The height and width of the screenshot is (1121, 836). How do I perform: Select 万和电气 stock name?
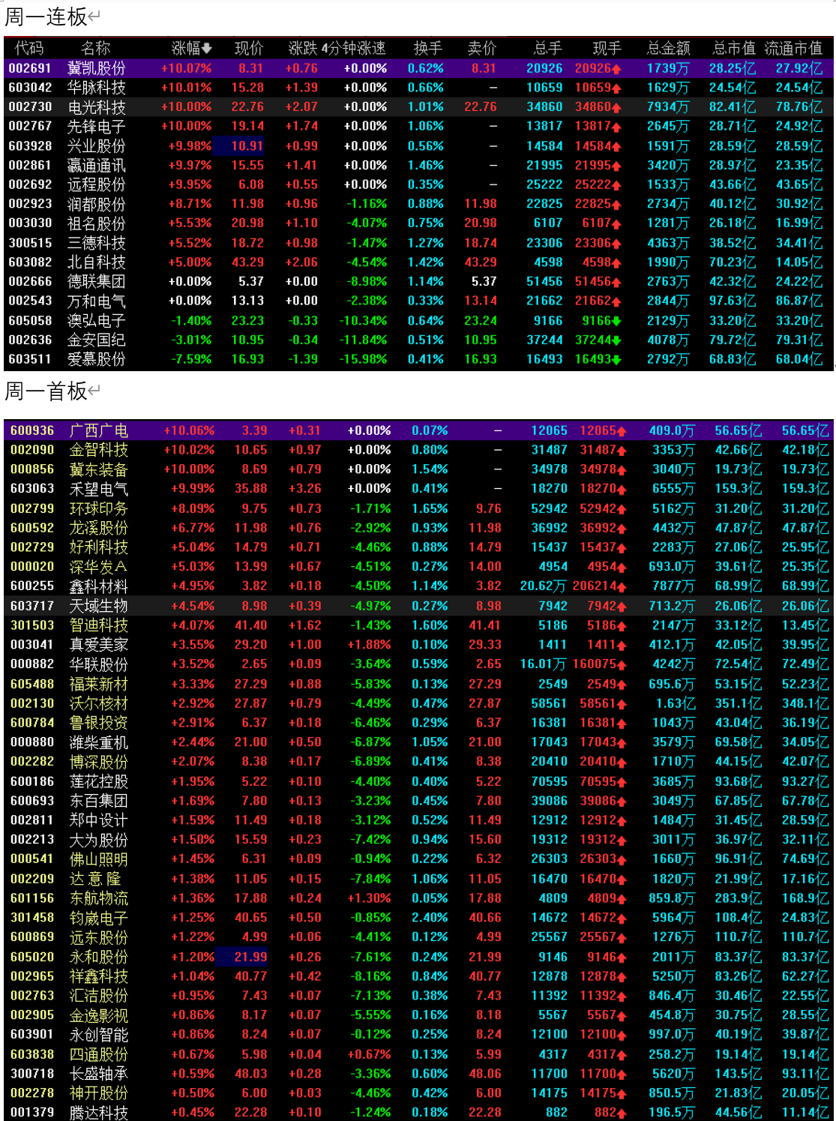pyautogui.click(x=97, y=301)
